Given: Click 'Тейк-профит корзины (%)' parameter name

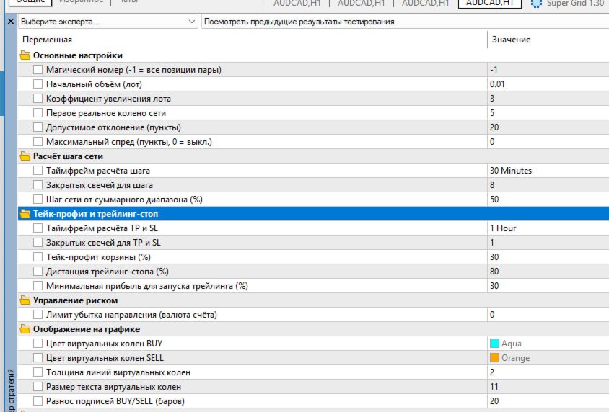Looking at the screenshot, I should click(x=98, y=257).
